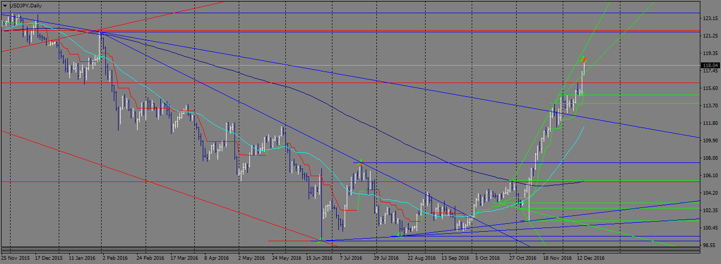The height and width of the screenshot is (264, 721).
Task: Select the green arrow marker at the August 2016 low
Action: [x=400, y=235]
